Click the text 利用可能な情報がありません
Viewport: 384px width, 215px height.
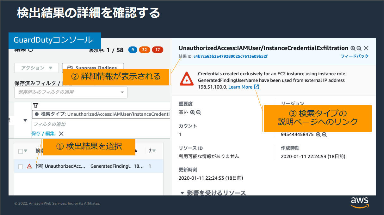209,156
